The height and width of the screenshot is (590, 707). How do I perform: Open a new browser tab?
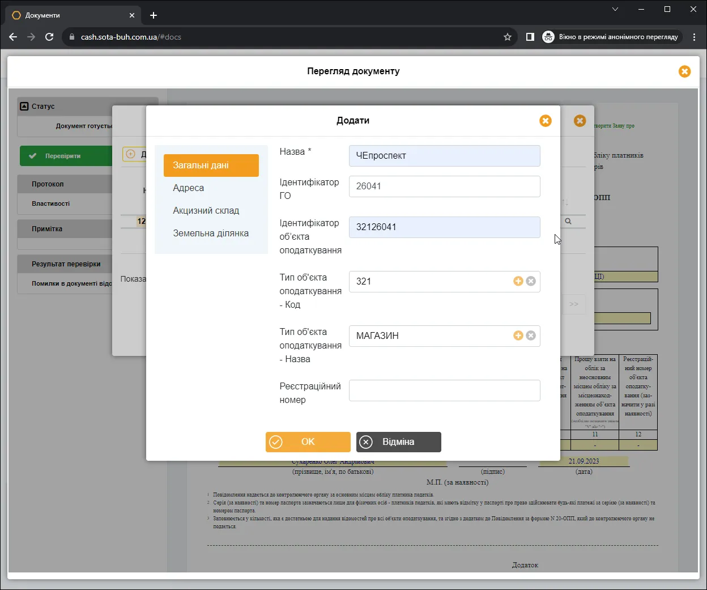[154, 15]
